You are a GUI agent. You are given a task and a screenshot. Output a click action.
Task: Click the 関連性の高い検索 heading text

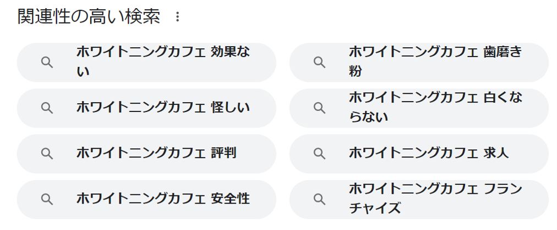89,17
